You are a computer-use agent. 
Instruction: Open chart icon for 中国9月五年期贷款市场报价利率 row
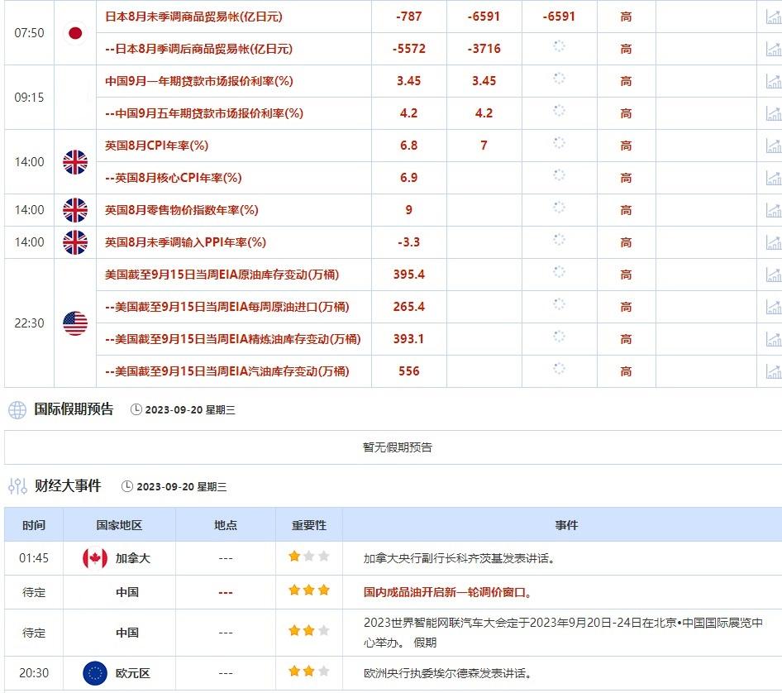(x=774, y=113)
